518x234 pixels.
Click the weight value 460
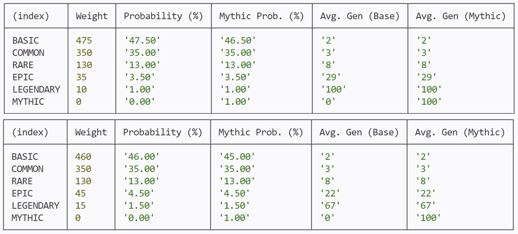(83, 157)
